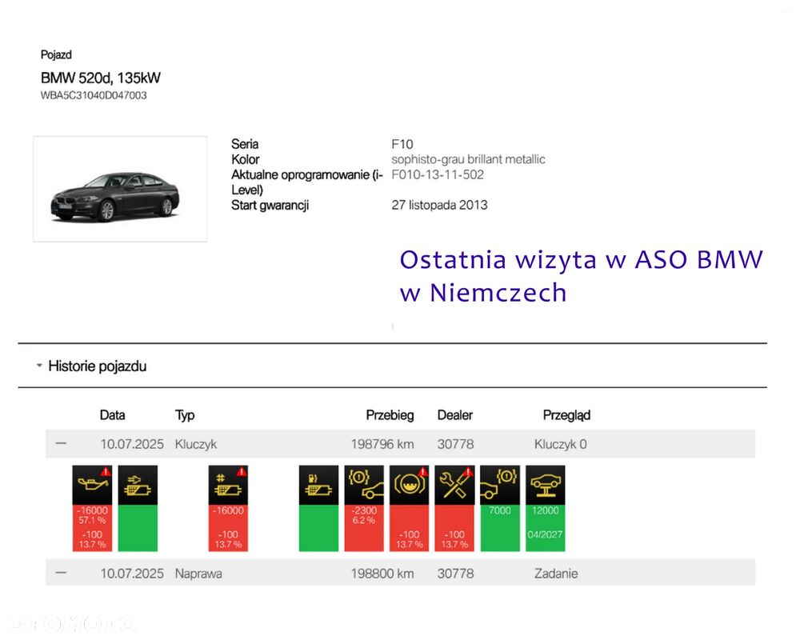The height and width of the screenshot is (640, 800).
Task: Click the Kluczyk type cell
Action: click(196, 444)
